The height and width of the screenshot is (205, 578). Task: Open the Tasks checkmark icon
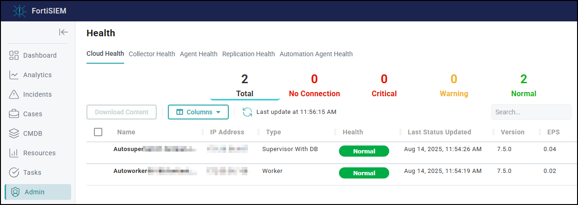pos(14,172)
